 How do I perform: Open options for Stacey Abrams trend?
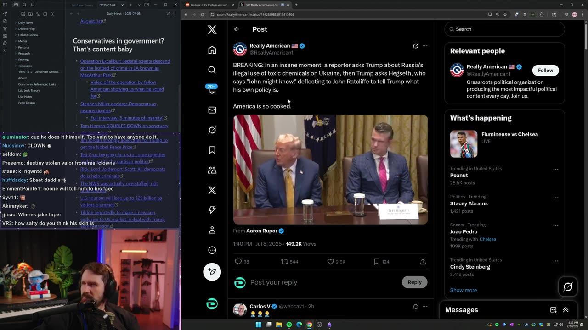[556, 198]
